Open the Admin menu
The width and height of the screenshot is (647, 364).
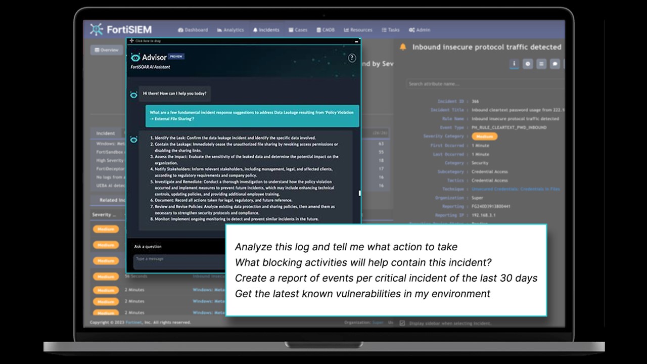tap(420, 30)
